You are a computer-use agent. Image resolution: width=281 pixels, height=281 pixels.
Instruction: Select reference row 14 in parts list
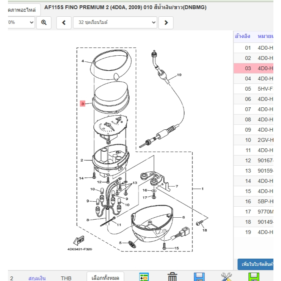[x=253, y=181]
